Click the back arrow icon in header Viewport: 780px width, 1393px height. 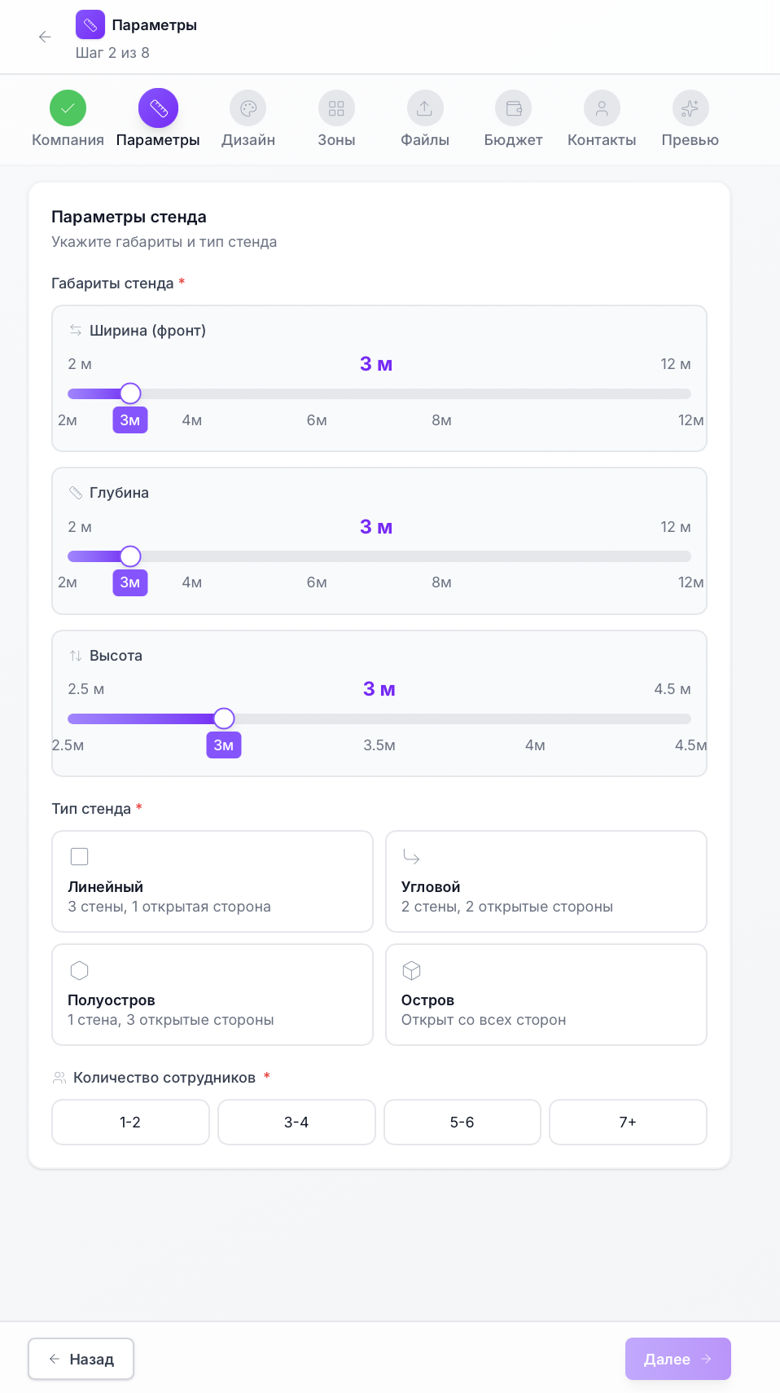[45, 37]
